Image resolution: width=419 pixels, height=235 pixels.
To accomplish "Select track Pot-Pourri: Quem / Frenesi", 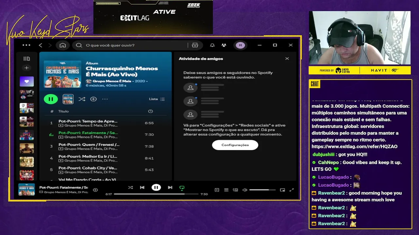I will [x=105, y=146].
